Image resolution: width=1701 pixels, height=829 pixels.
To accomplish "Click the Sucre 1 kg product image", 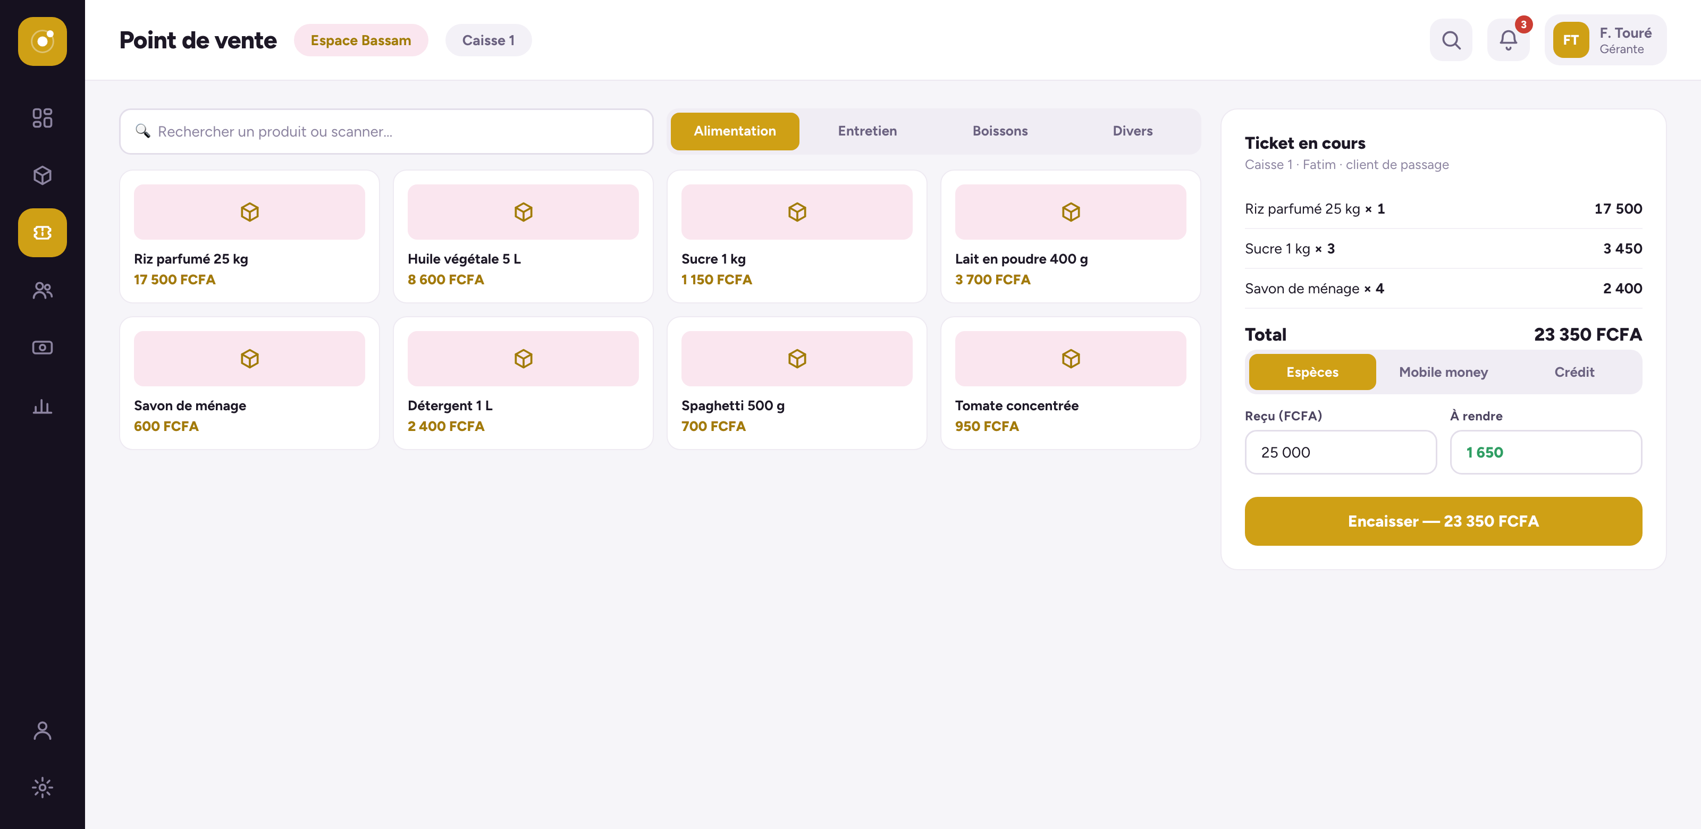I will 797,212.
